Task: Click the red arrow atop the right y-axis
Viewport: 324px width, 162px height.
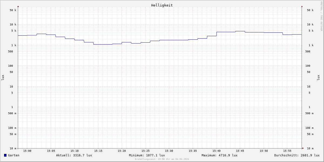Action: pyautogui.click(x=302, y=6)
